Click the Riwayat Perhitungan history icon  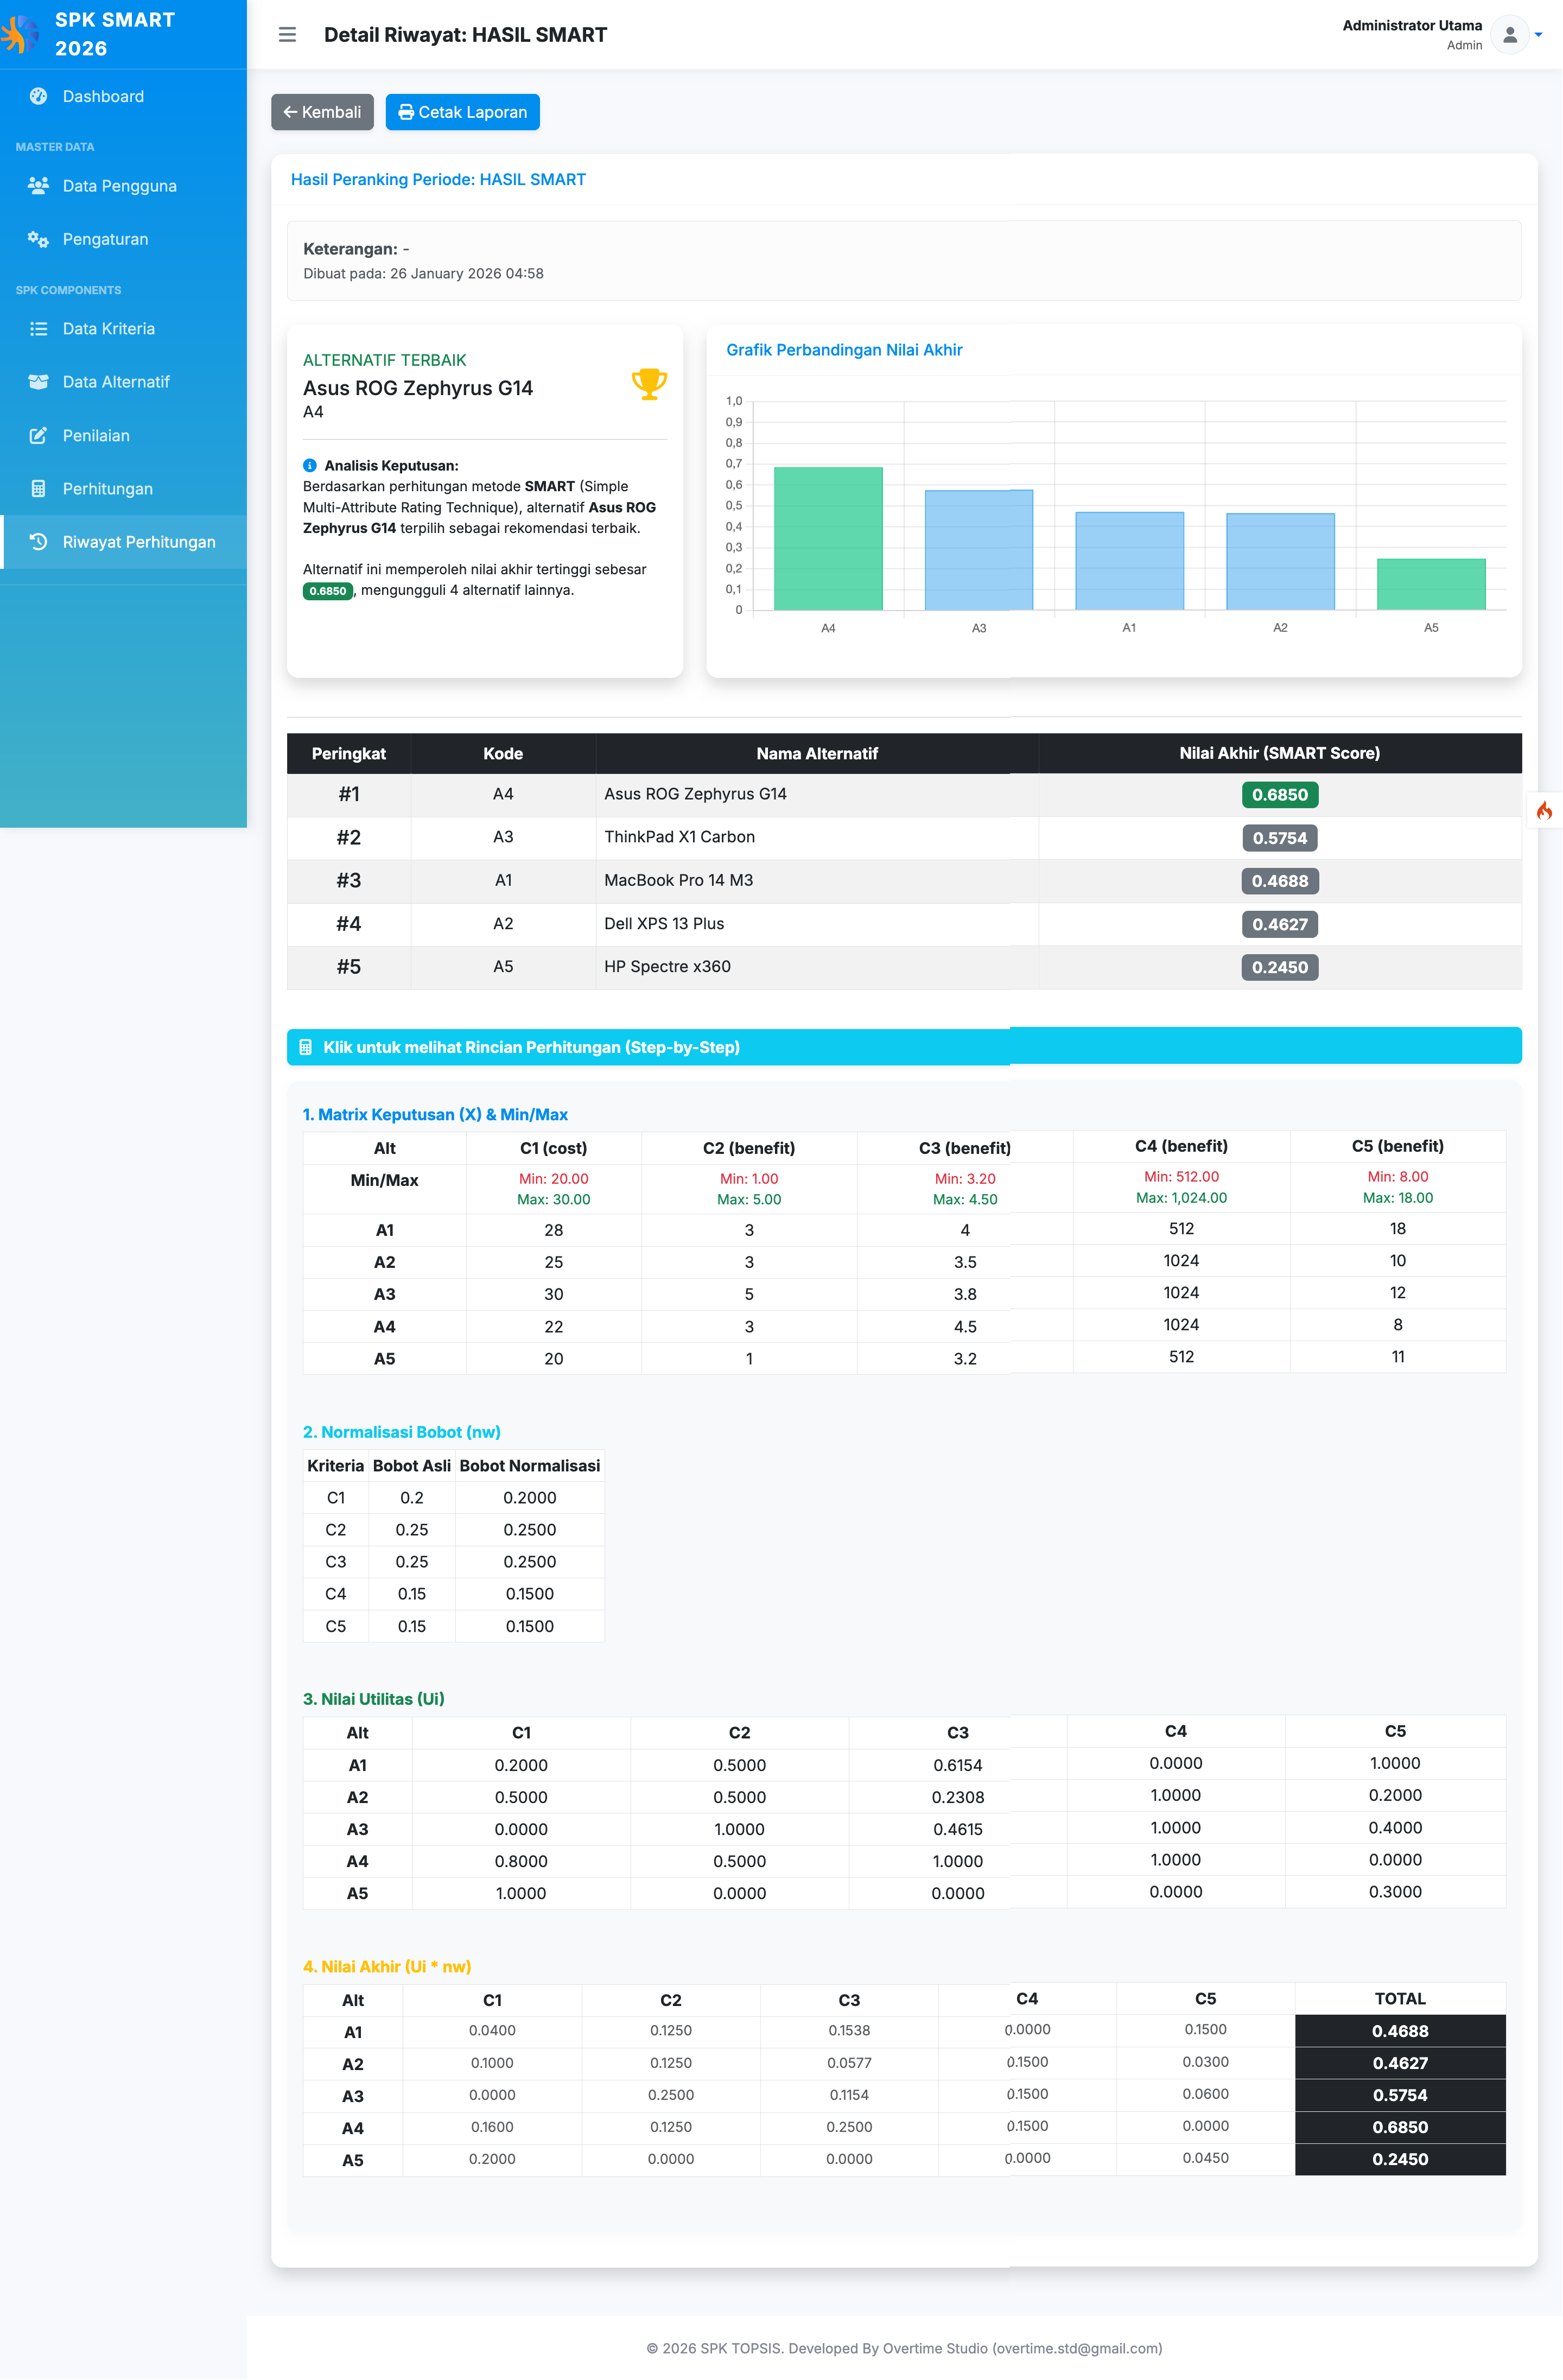[x=38, y=542]
